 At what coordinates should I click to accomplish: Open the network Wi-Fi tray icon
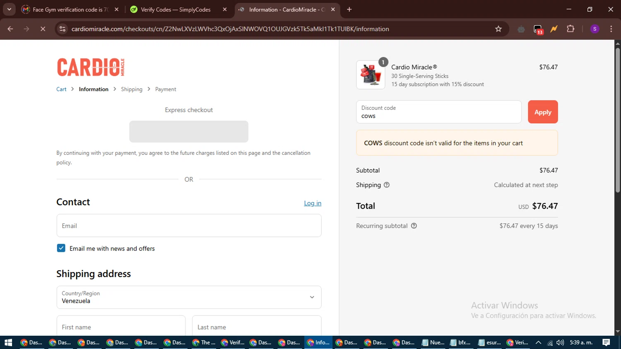(x=550, y=342)
